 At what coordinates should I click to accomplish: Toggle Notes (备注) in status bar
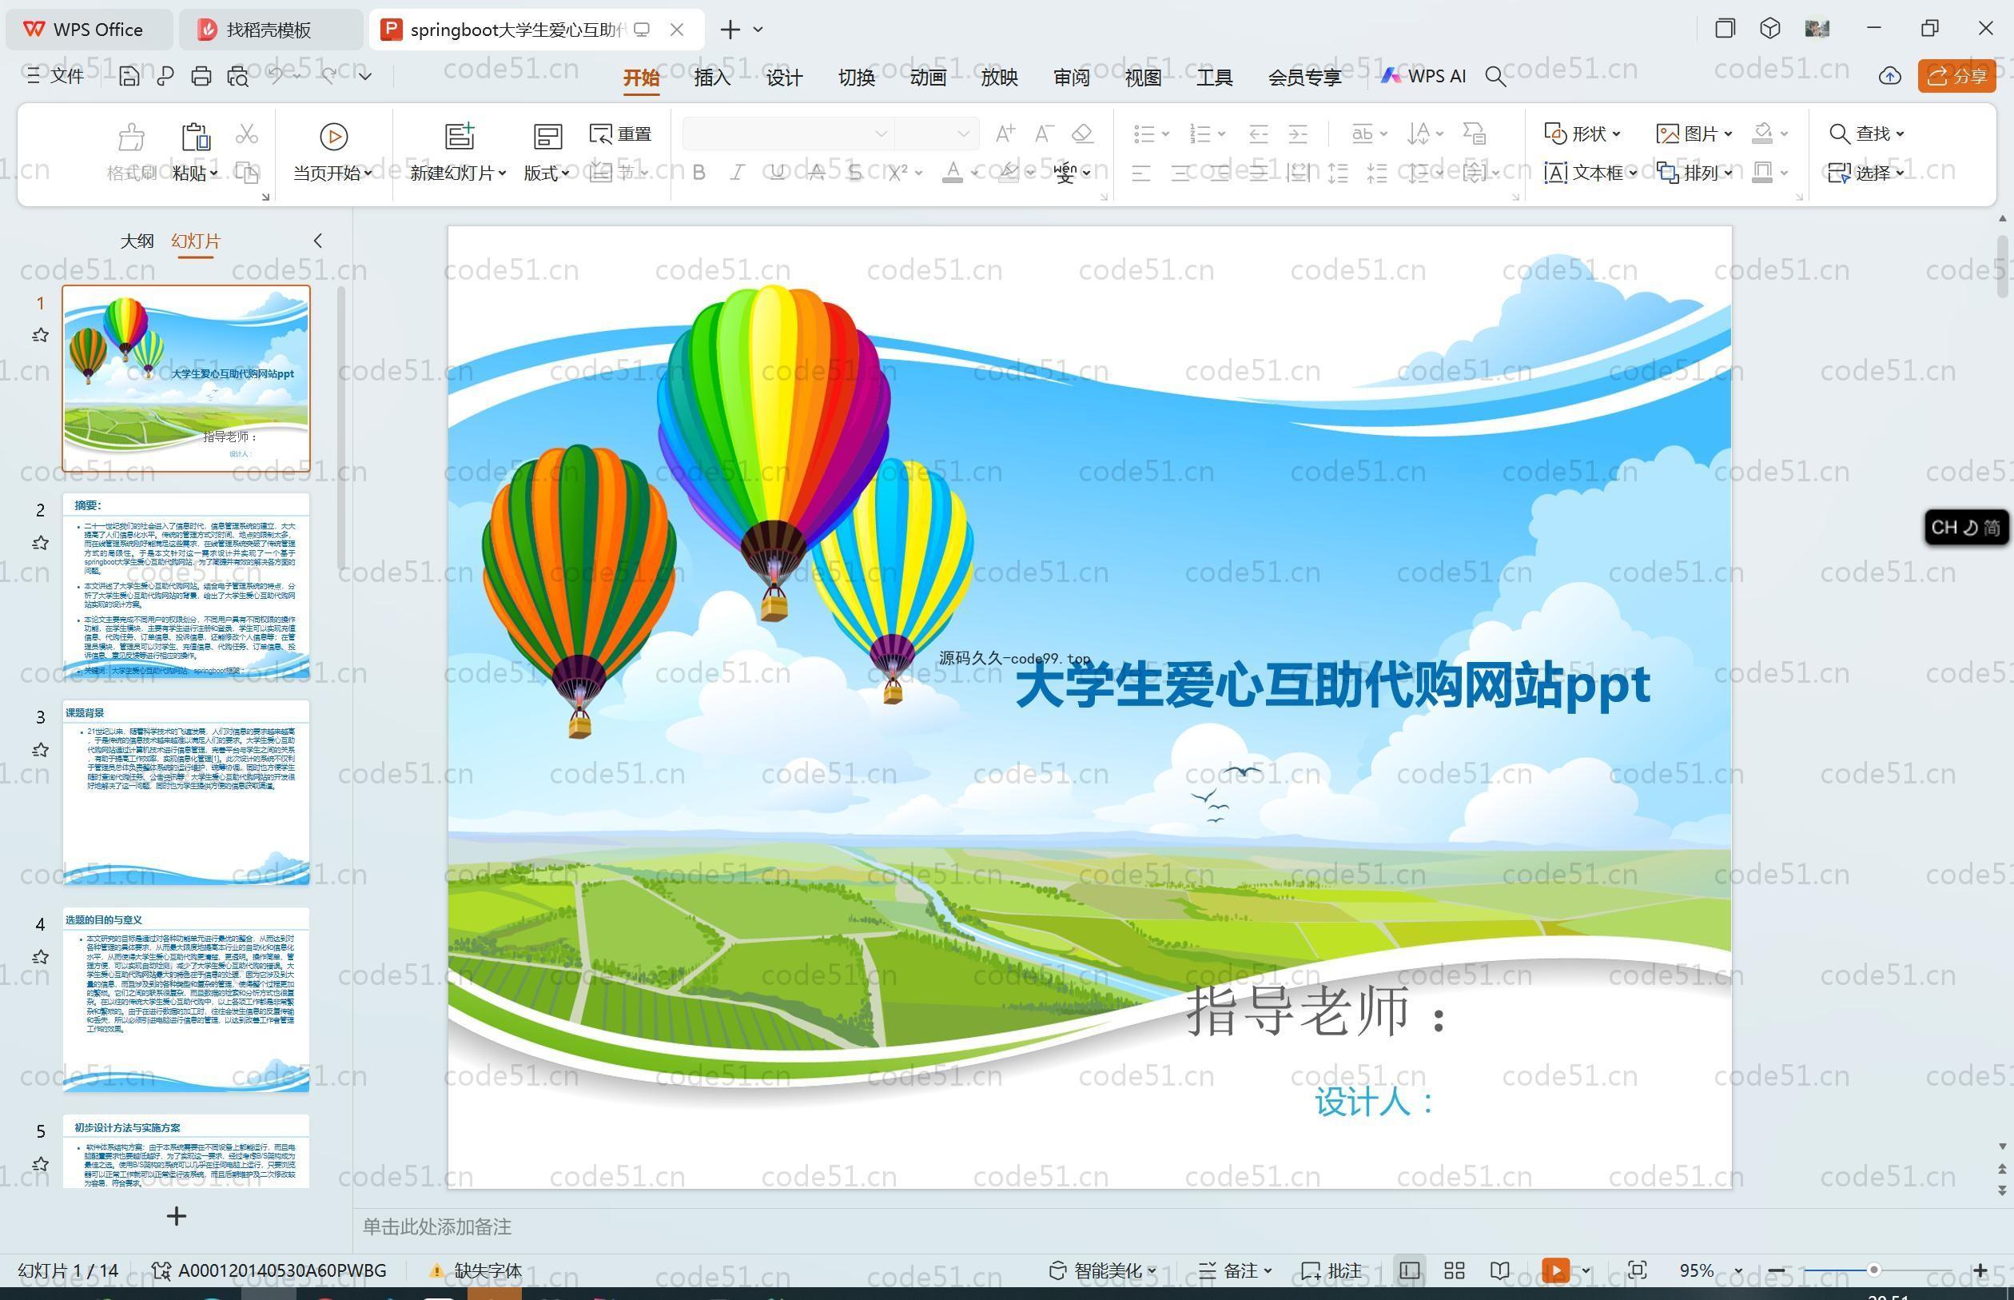(x=1236, y=1271)
